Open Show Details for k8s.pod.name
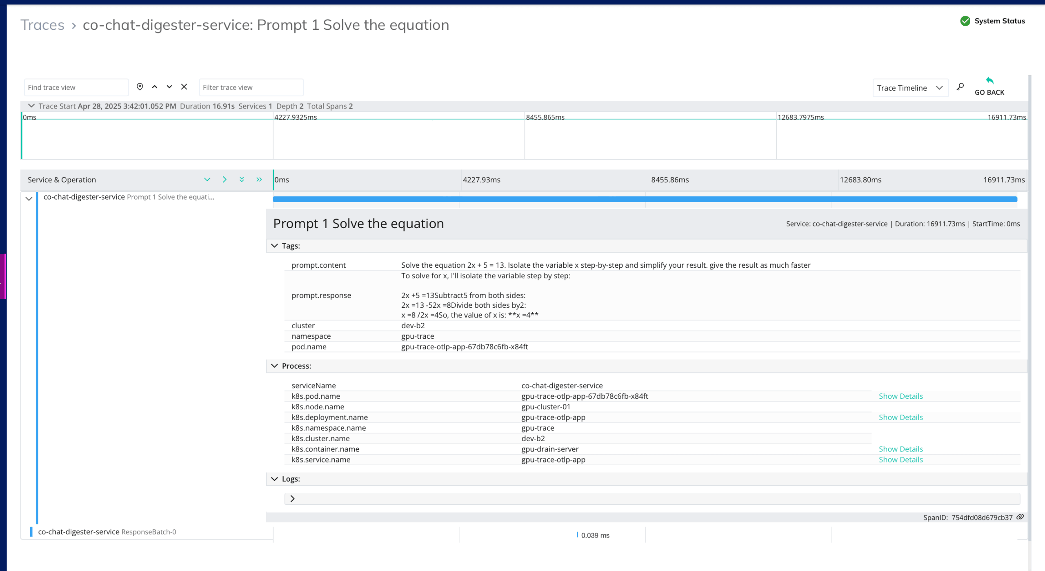The height and width of the screenshot is (571, 1045). pos(900,396)
